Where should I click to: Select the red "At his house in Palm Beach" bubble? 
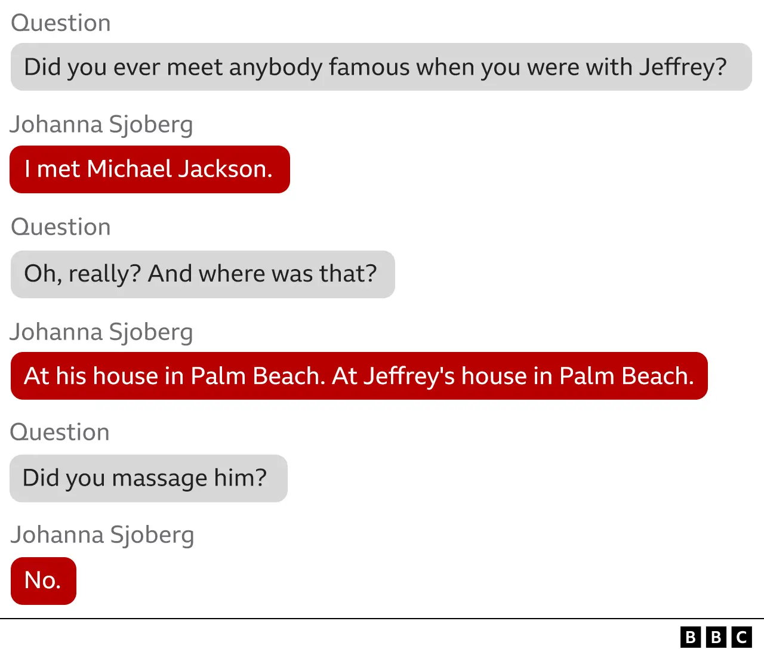pyautogui.click(x=359, y=376)
